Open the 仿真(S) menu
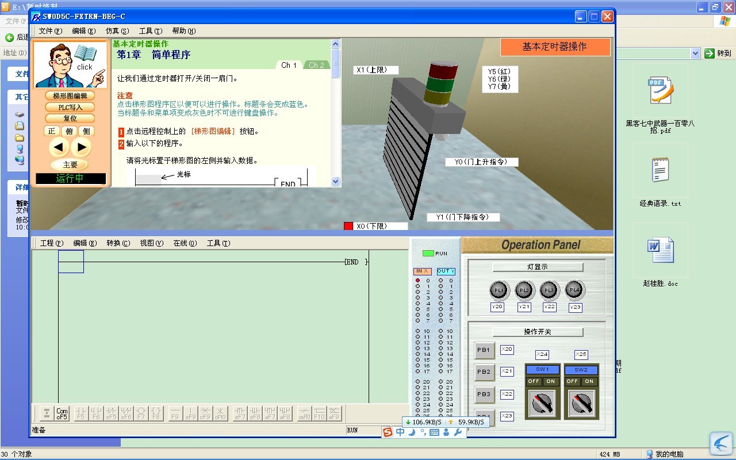The image size is (736, 460). [117, 31]
